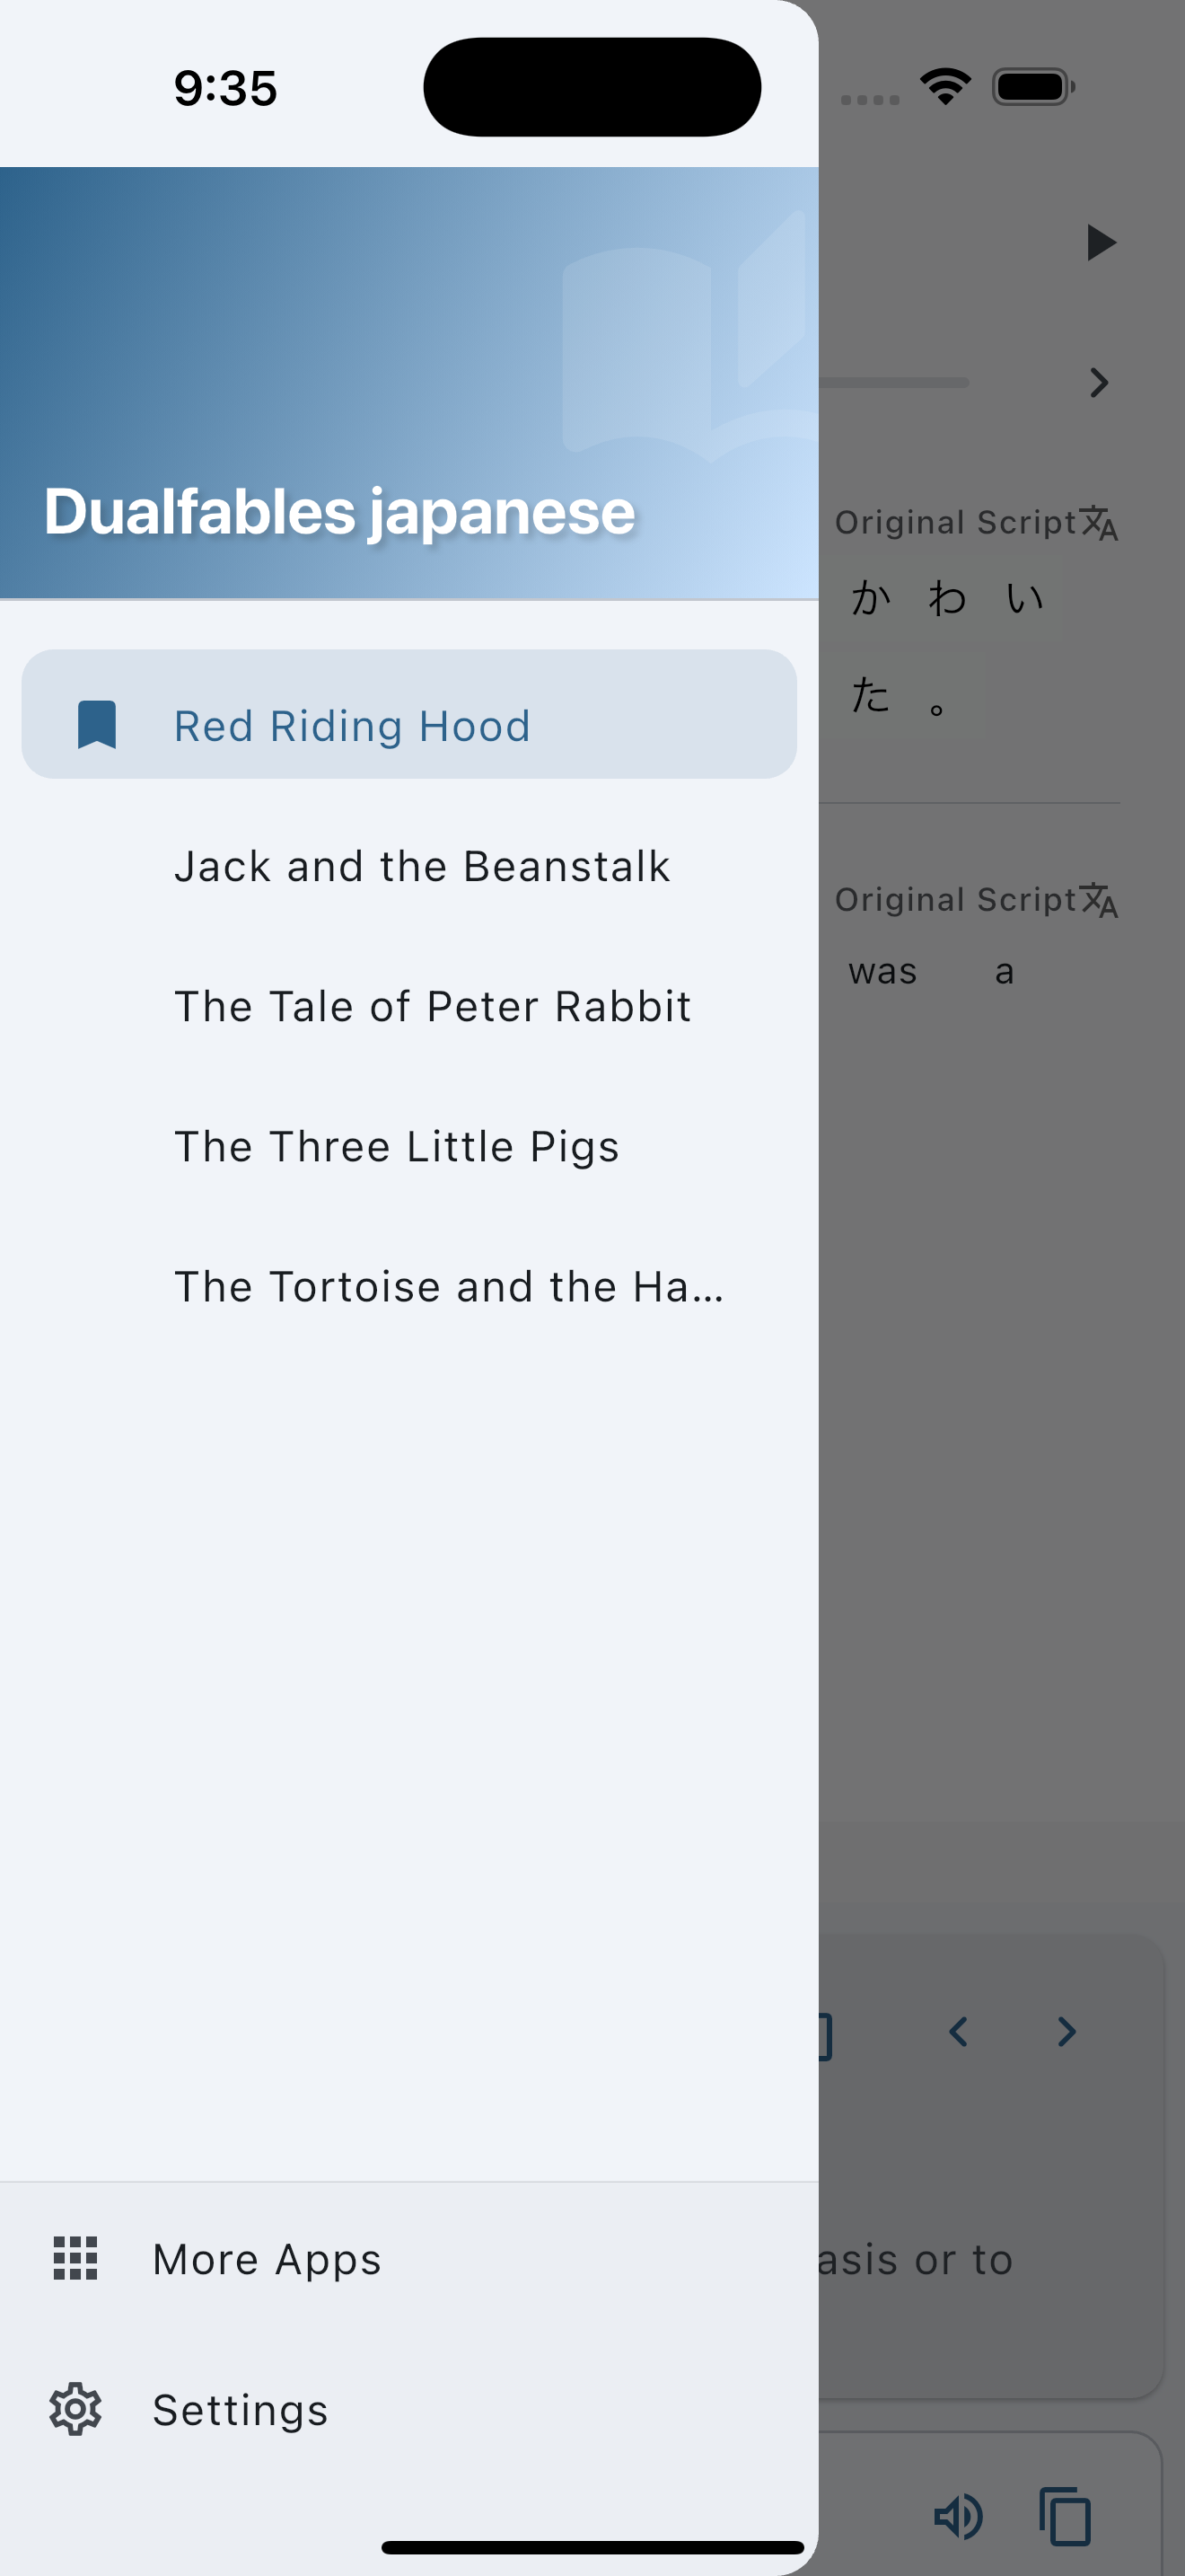Tap the More Apps label
The height and width of the screenshot is (2576, 1185).
point(267,2259)
